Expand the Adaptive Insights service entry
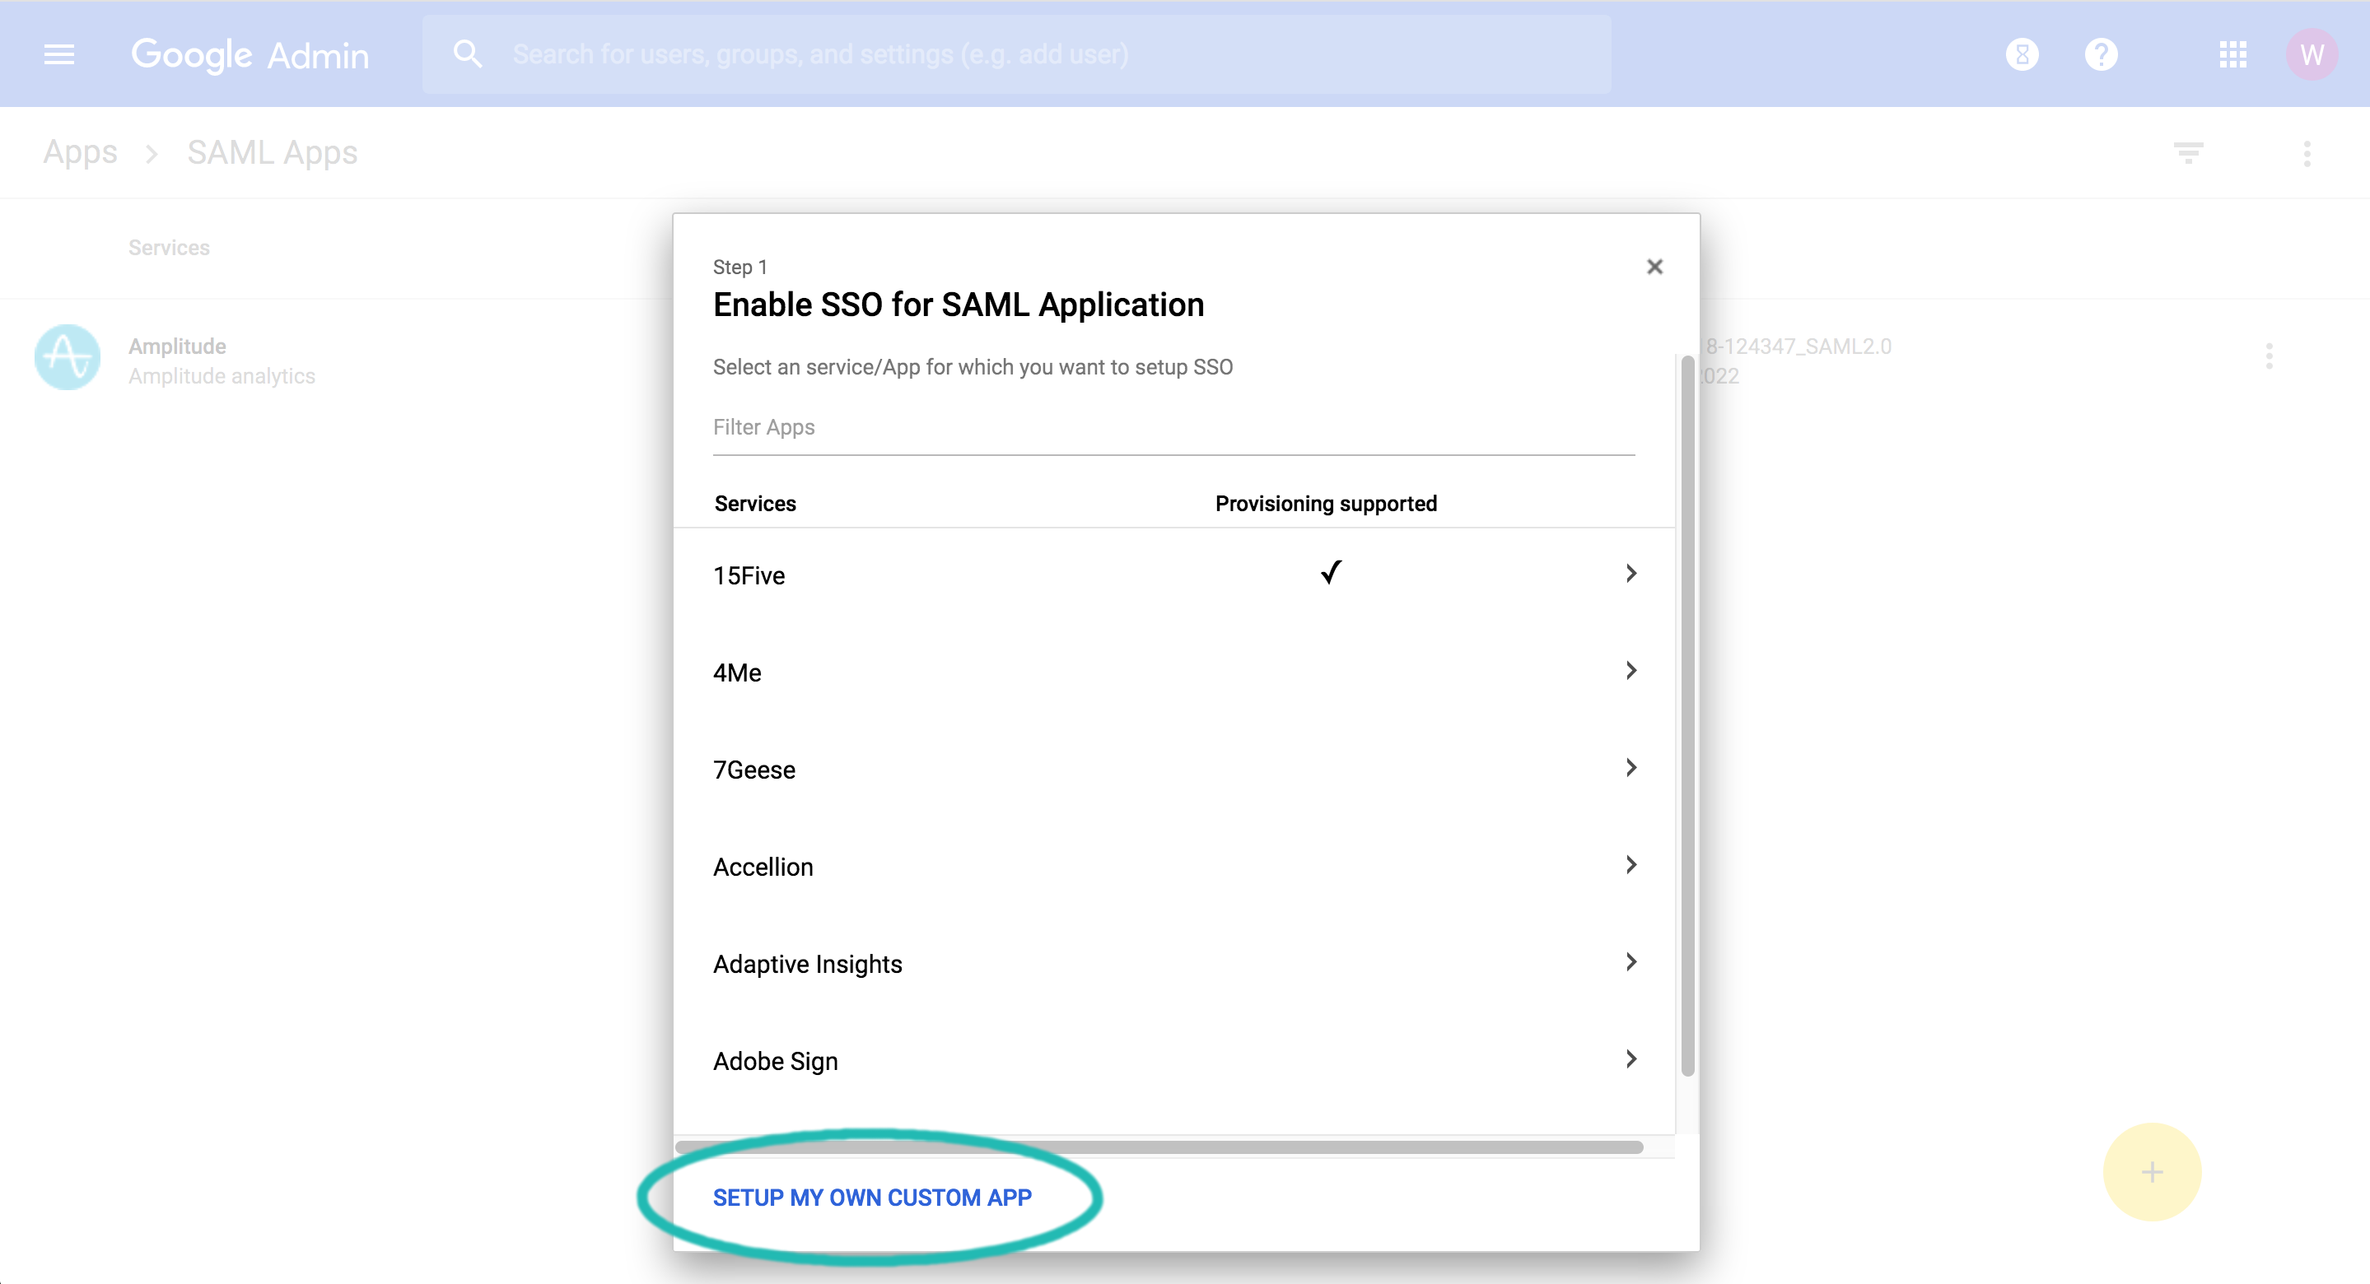This screenshot has height=1284, width=2370. click(1632, 962)
